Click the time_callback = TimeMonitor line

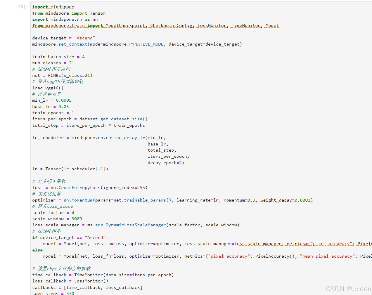tap(103, 275)
